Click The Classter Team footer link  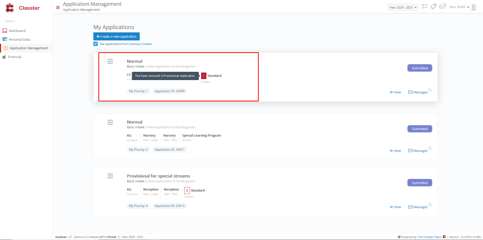pyautogui.click(x=430, y=237)
